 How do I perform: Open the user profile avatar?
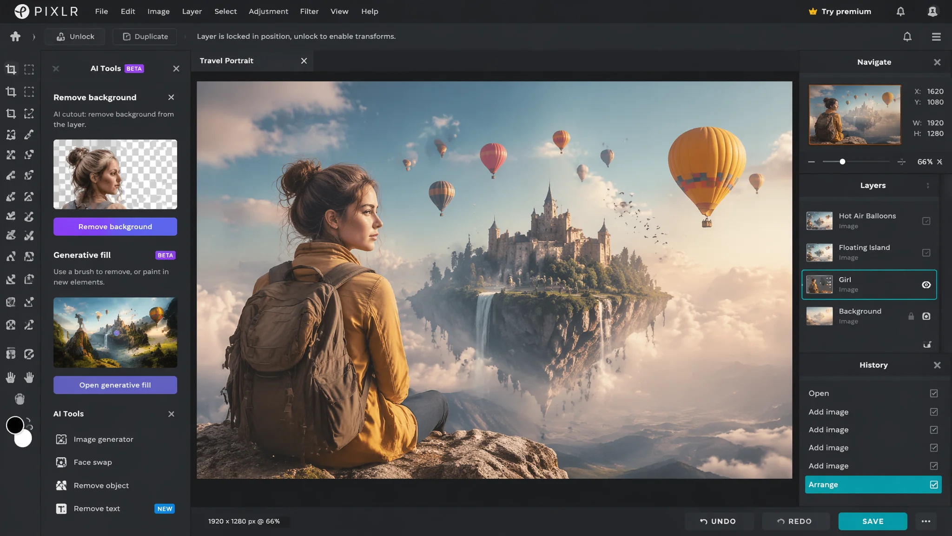(x=932, y=12)
